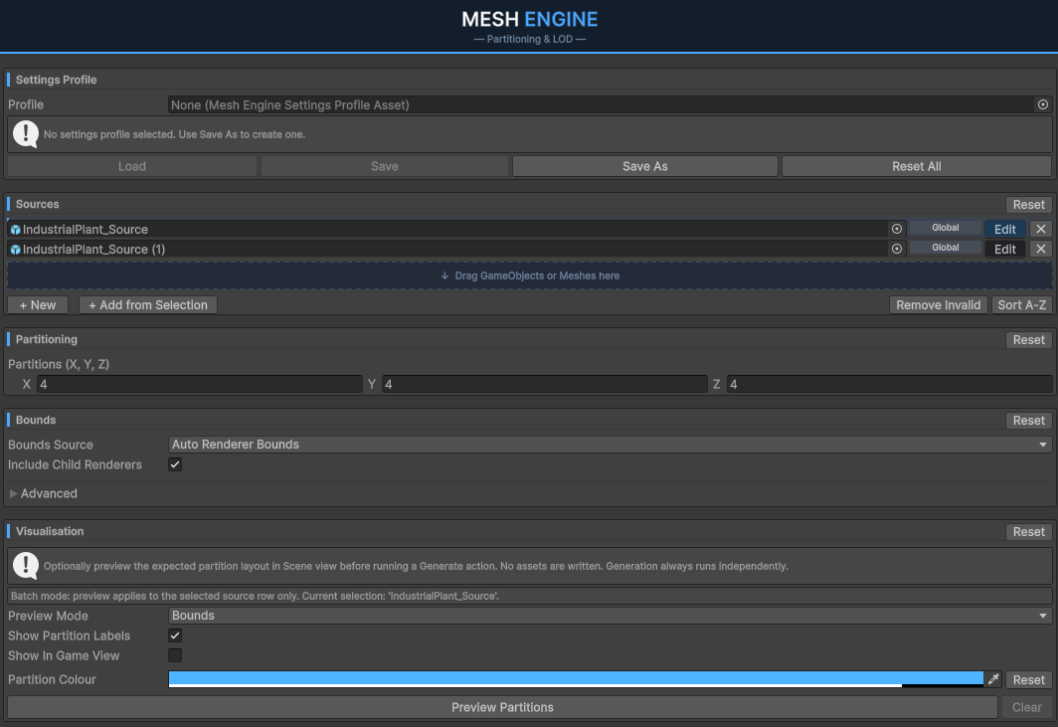Screen dimensions: 1058x727
Task: Run Preview Partitions
Action: tap(502, 707)
